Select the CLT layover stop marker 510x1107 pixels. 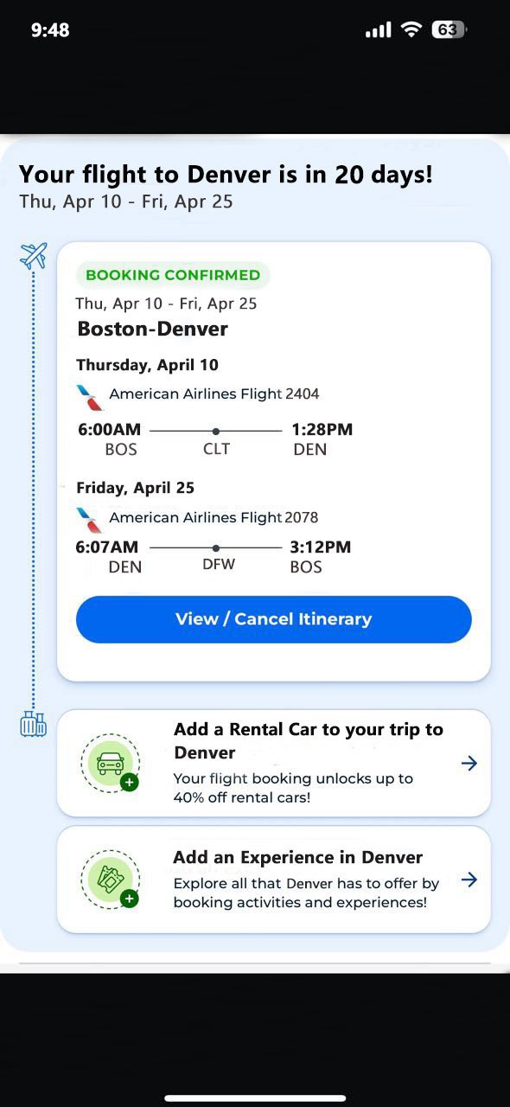(x=216, y=431)
